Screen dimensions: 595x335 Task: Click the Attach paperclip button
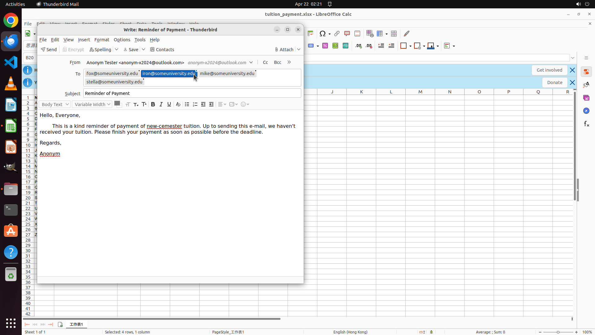(x=284, y=50)
